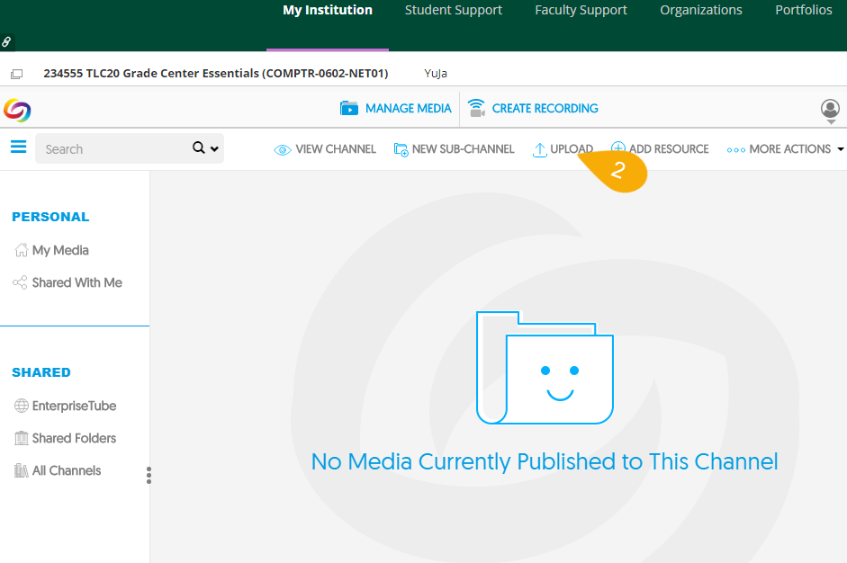Open the 234555 TLC20 Grade Center Essentials course link

pos(215,73)
